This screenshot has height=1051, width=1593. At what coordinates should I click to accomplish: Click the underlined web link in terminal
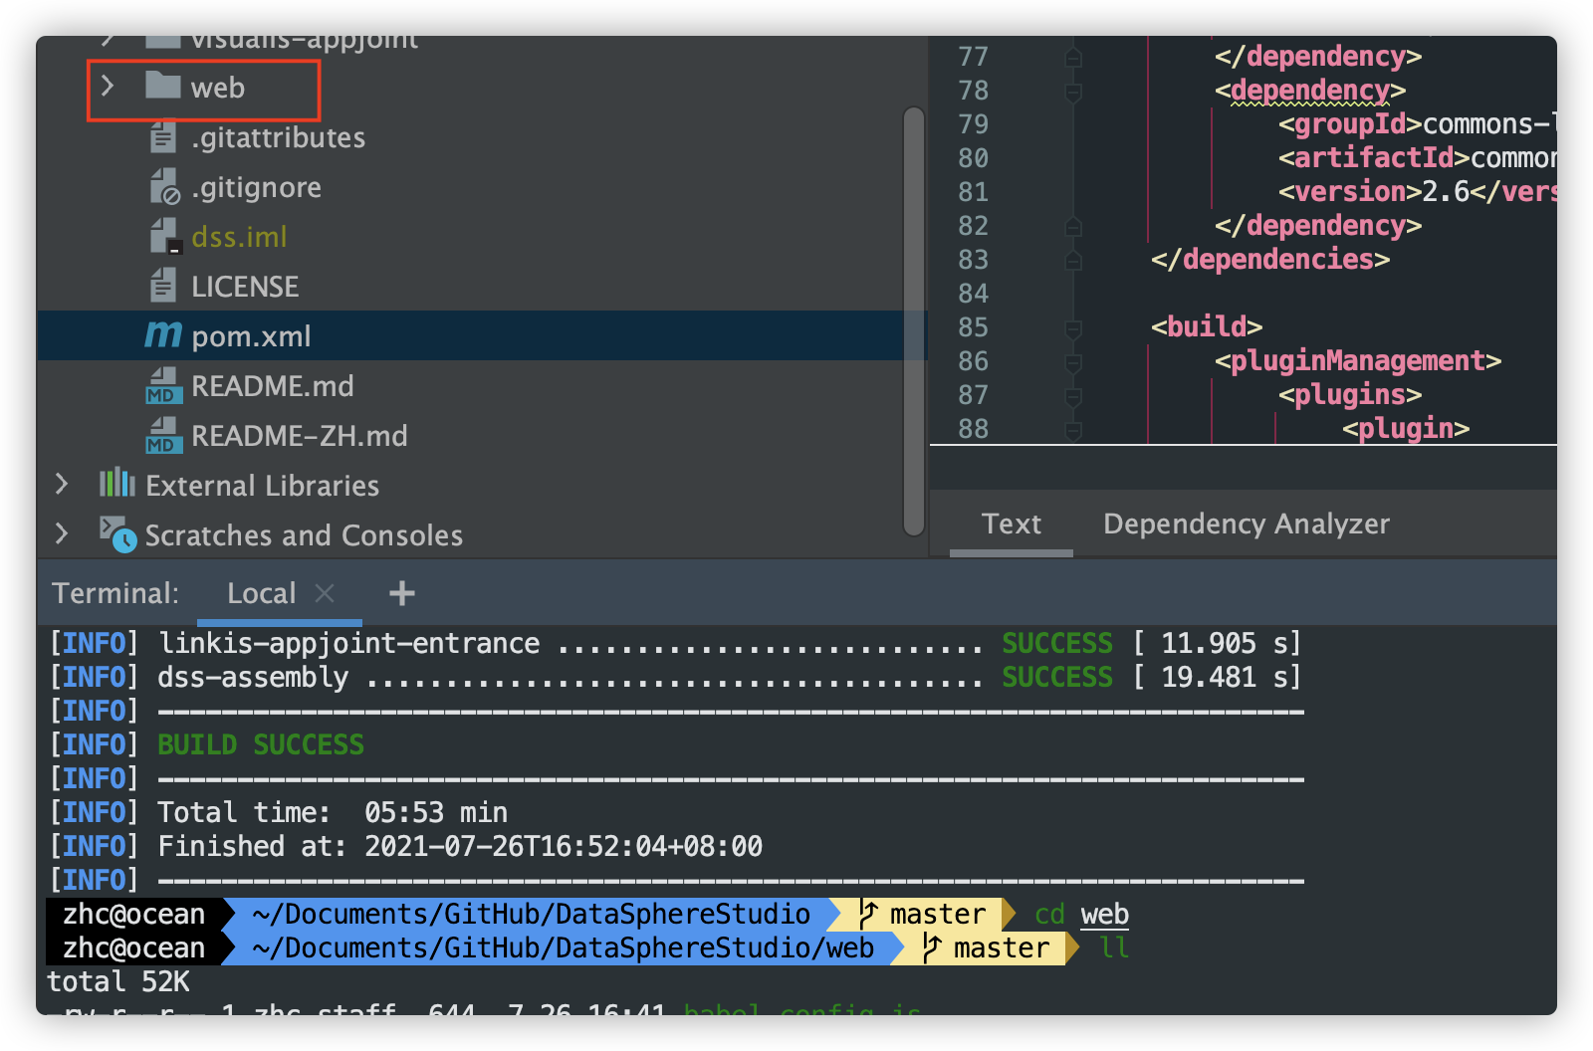[1105, 914]
